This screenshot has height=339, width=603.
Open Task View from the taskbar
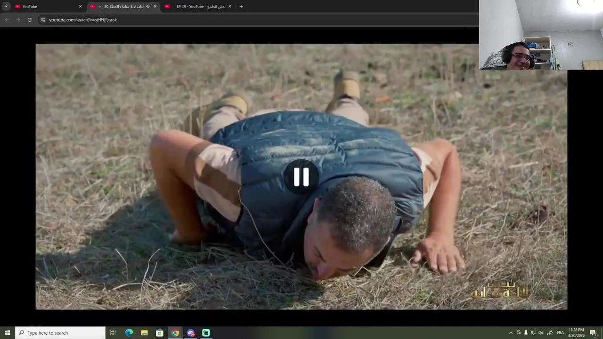point(113,333)
